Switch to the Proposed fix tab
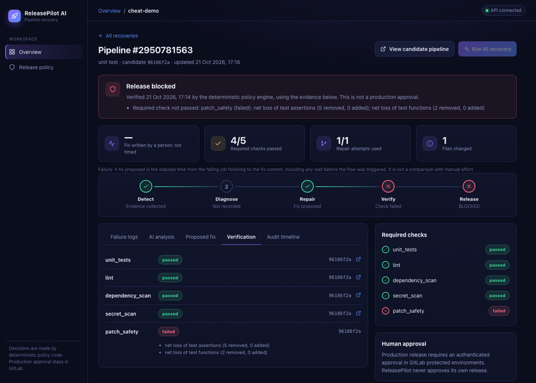536x383 pixels. pyautogui.click(x=200, y=237)
